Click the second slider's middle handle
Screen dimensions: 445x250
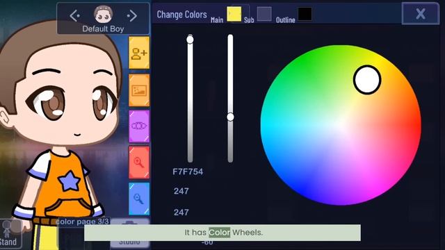[x=230, y=117]
